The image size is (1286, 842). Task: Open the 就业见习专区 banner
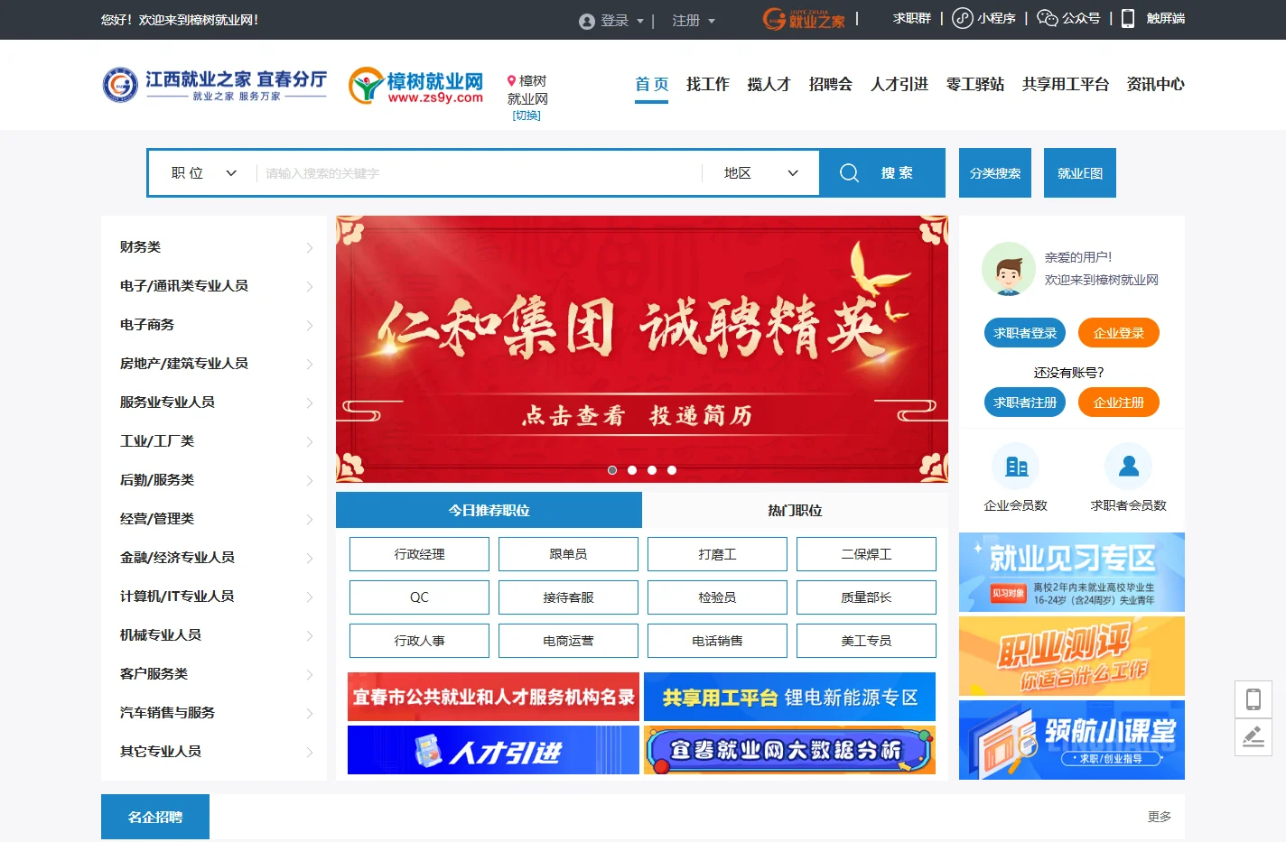tap(1072, 572)
